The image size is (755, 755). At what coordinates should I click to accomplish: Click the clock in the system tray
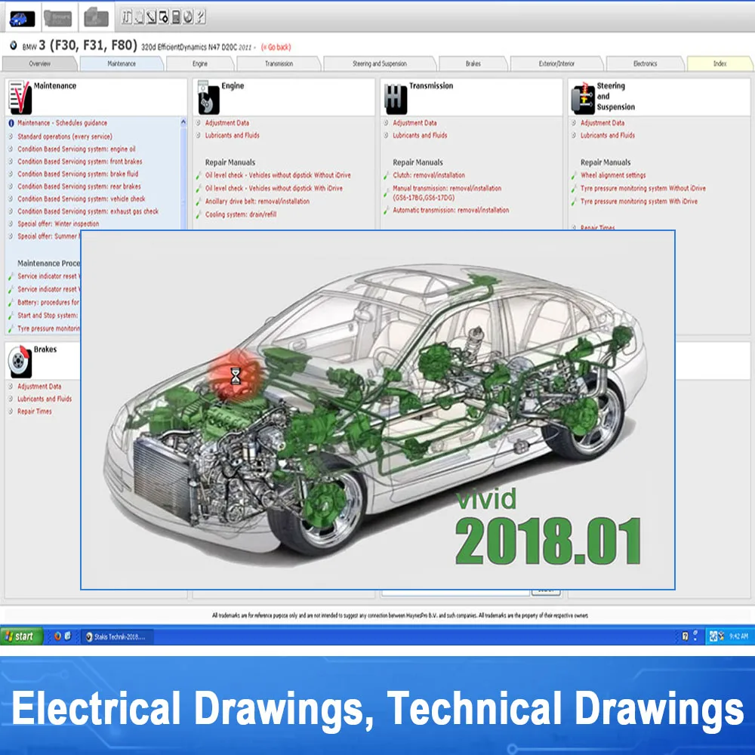click(x=738, y=636)
